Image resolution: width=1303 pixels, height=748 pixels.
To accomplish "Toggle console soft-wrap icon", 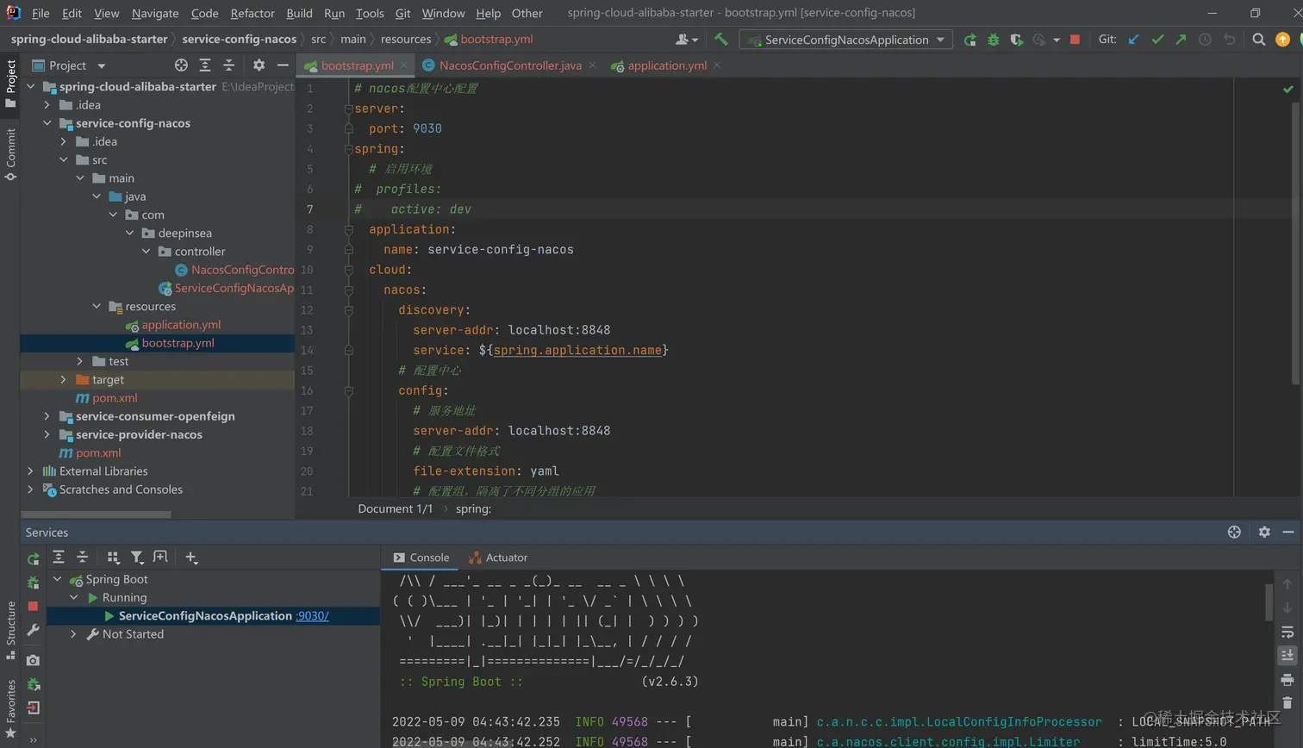I will click(1287, 632).
